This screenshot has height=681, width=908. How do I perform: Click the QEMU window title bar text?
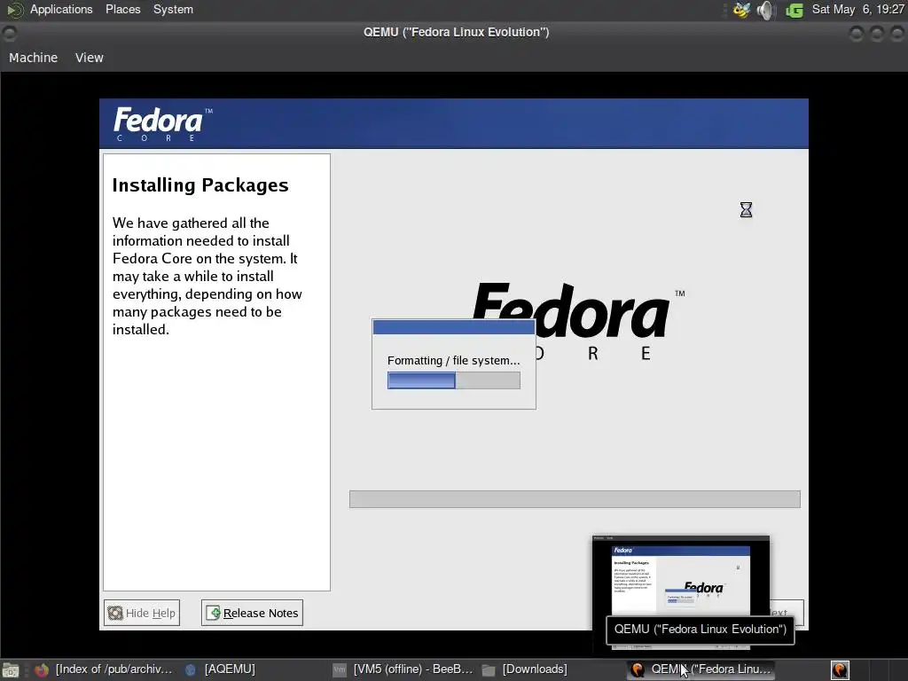[457, 32]
